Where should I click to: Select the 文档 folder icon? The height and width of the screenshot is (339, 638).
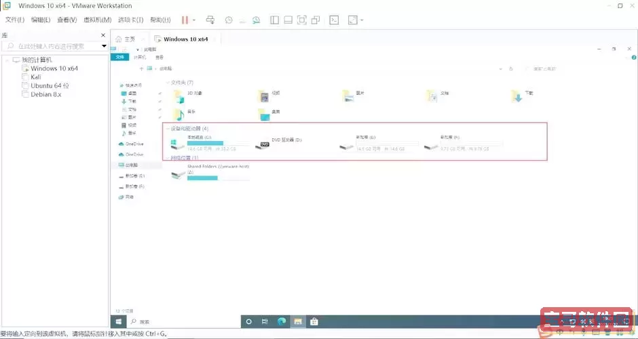[432, 96]
